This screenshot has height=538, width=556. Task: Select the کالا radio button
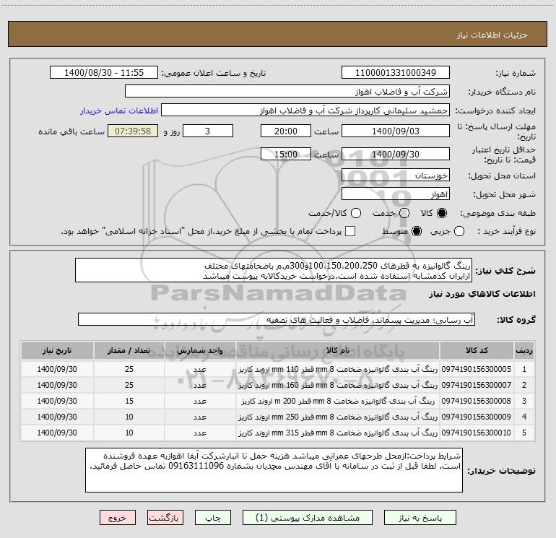click(442, 213)
